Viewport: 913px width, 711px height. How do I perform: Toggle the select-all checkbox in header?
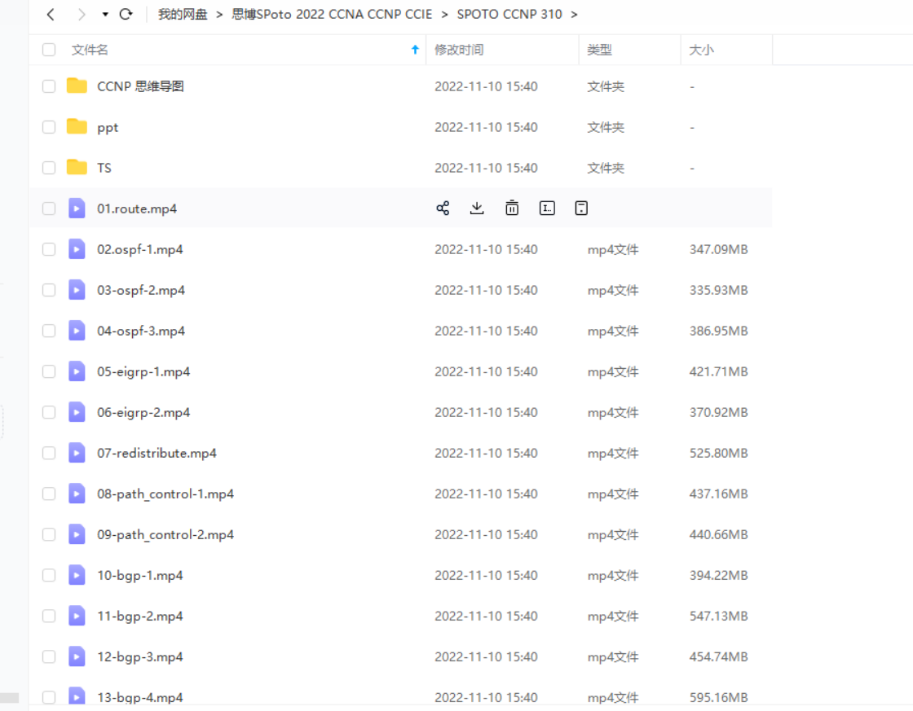(49, 50)
